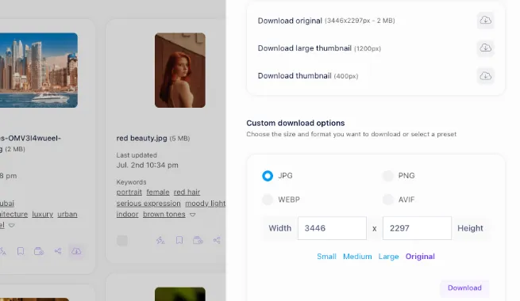Click the red beauty.jpg file name
This screenshot has height=301, width=520.
[141, 139]
